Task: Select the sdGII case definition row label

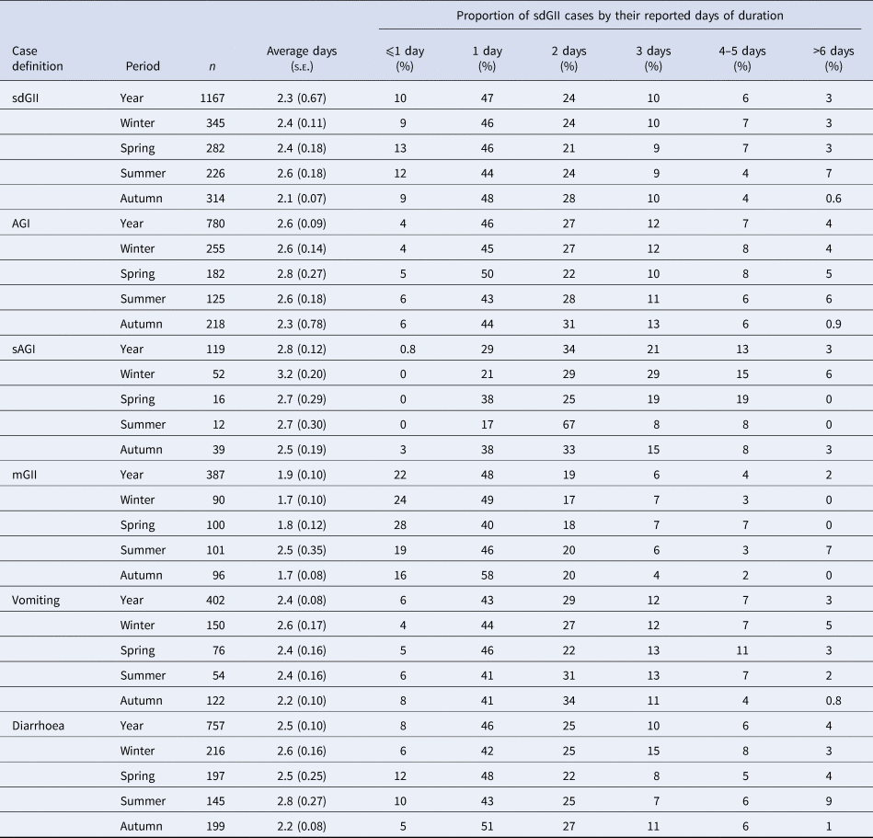Action: point(29,98)
